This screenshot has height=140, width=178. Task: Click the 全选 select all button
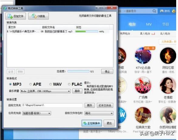click(x=11, y=72)
